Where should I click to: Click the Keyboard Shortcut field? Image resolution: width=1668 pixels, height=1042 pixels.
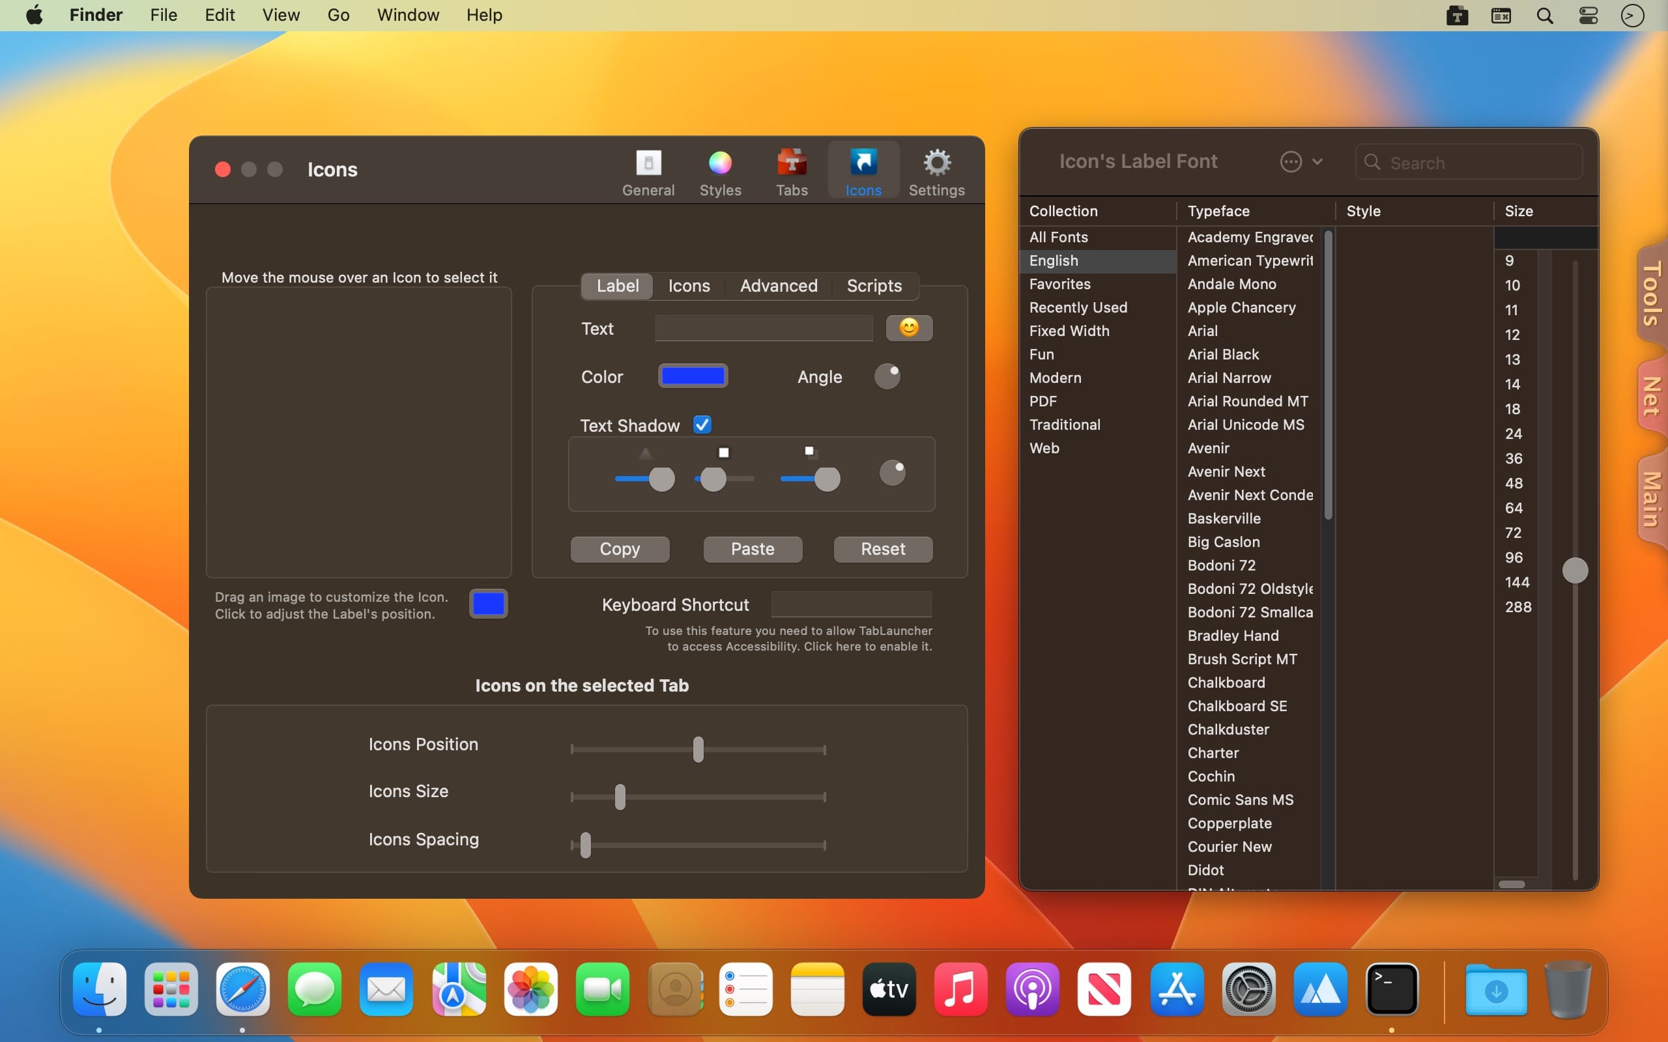(851, 604)
